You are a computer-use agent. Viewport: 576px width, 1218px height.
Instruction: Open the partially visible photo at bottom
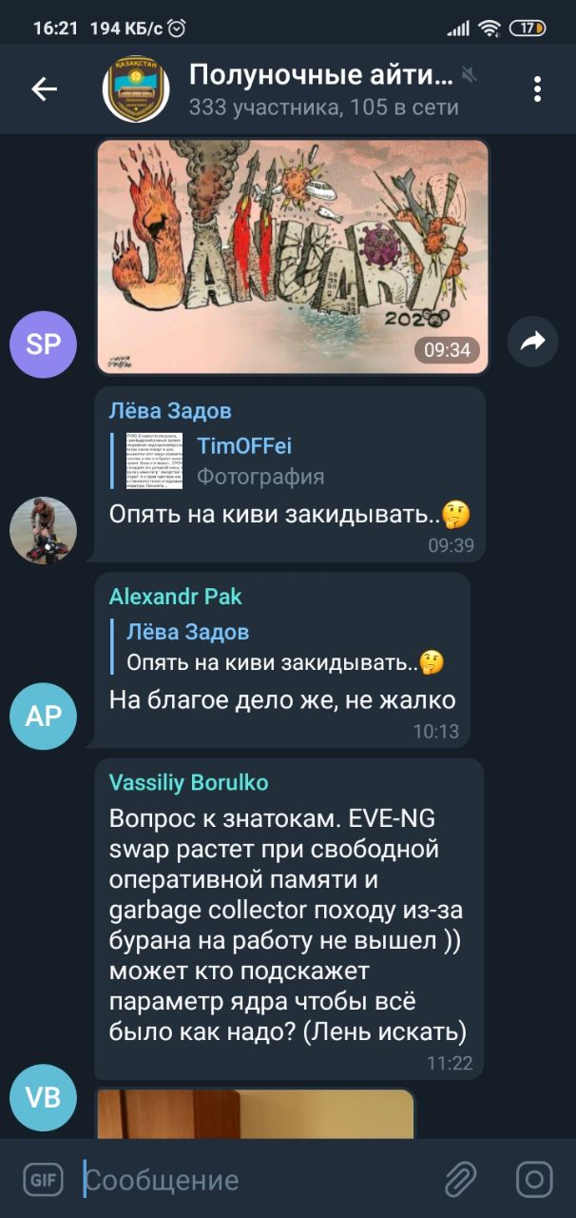click(255, 1112)
